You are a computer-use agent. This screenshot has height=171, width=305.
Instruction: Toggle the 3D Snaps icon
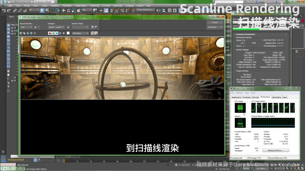pyautogui.click(x=112, y=10)
